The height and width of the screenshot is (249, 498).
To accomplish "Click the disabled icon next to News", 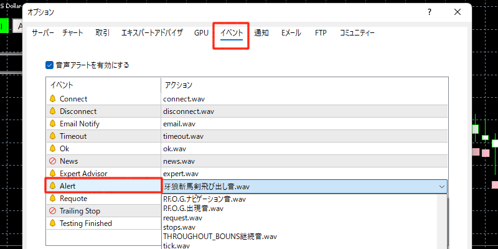I will [x=53, y=161].
